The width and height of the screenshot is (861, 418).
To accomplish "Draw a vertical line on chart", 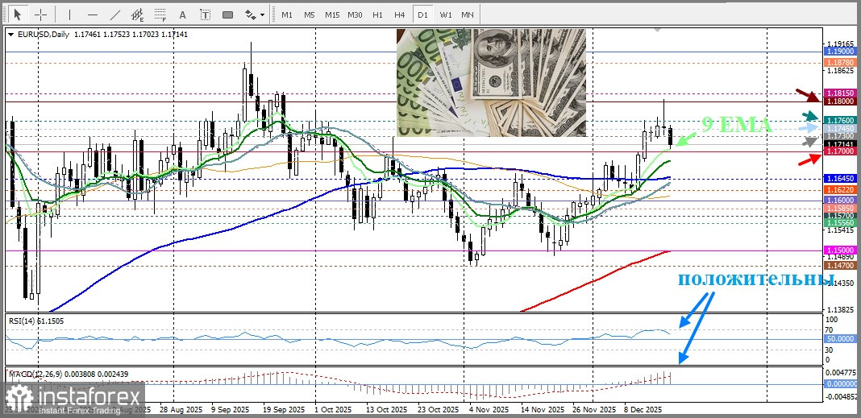I will click(x=69, y=14).
